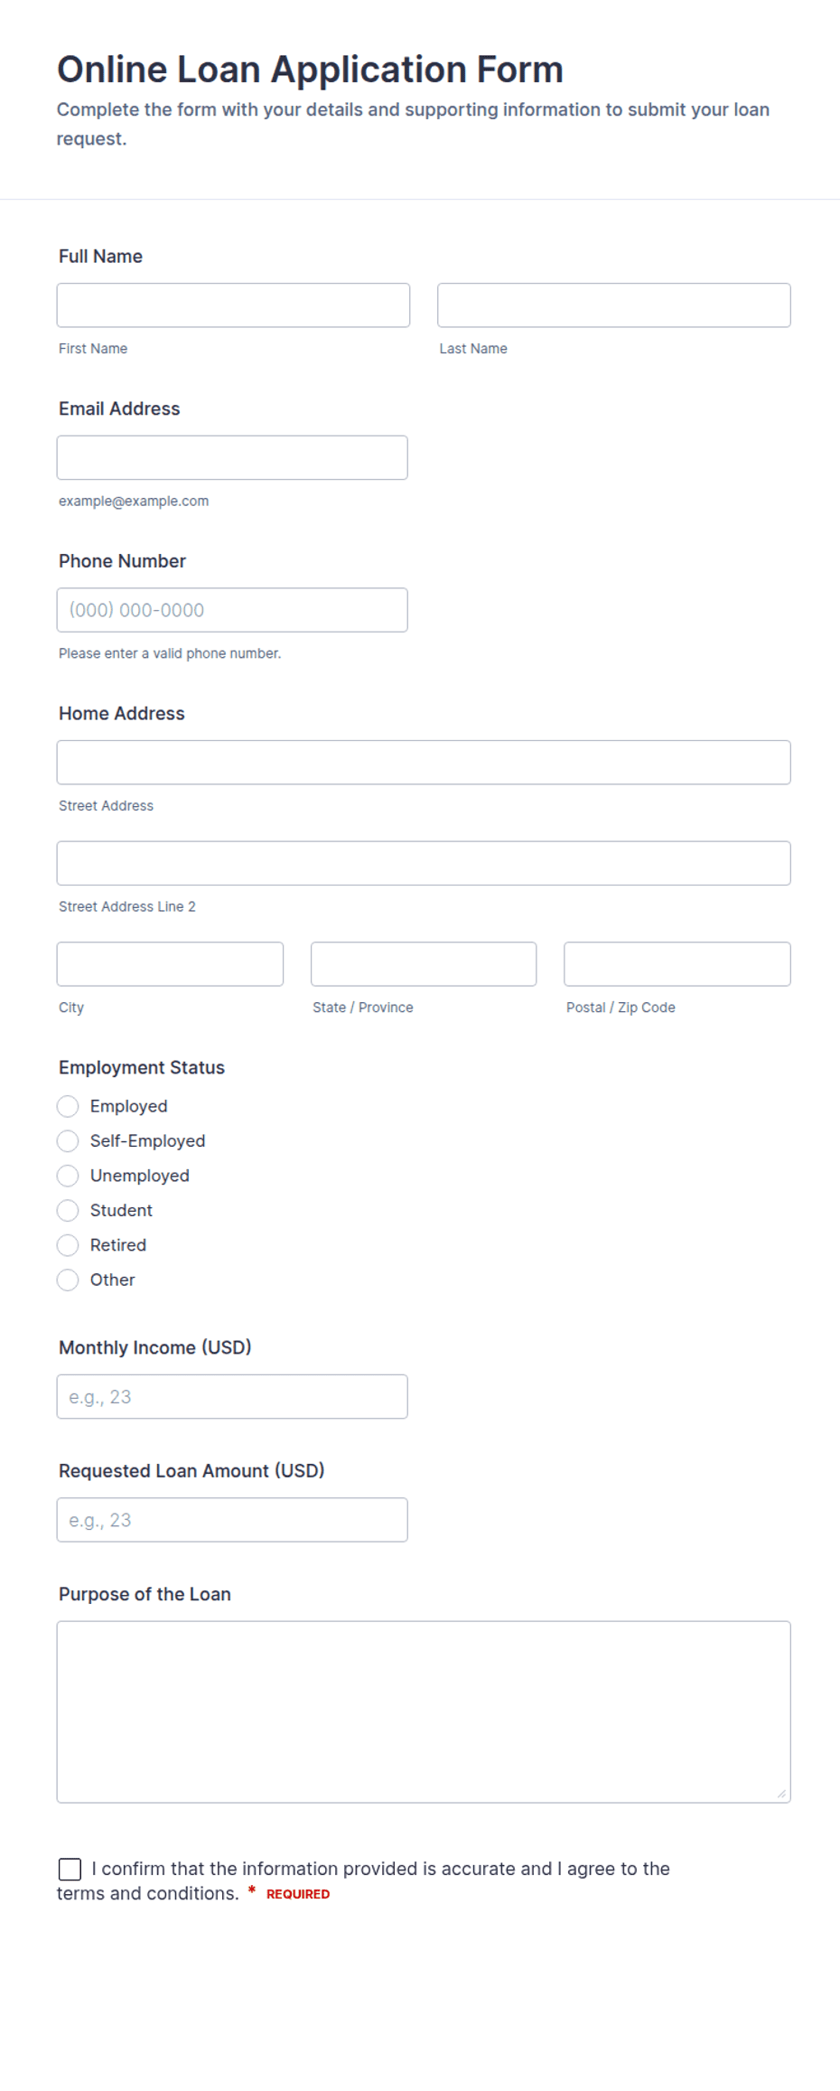840x2091 pixels.
Task: Focus the City input box
Action: [x=170, y=964]
